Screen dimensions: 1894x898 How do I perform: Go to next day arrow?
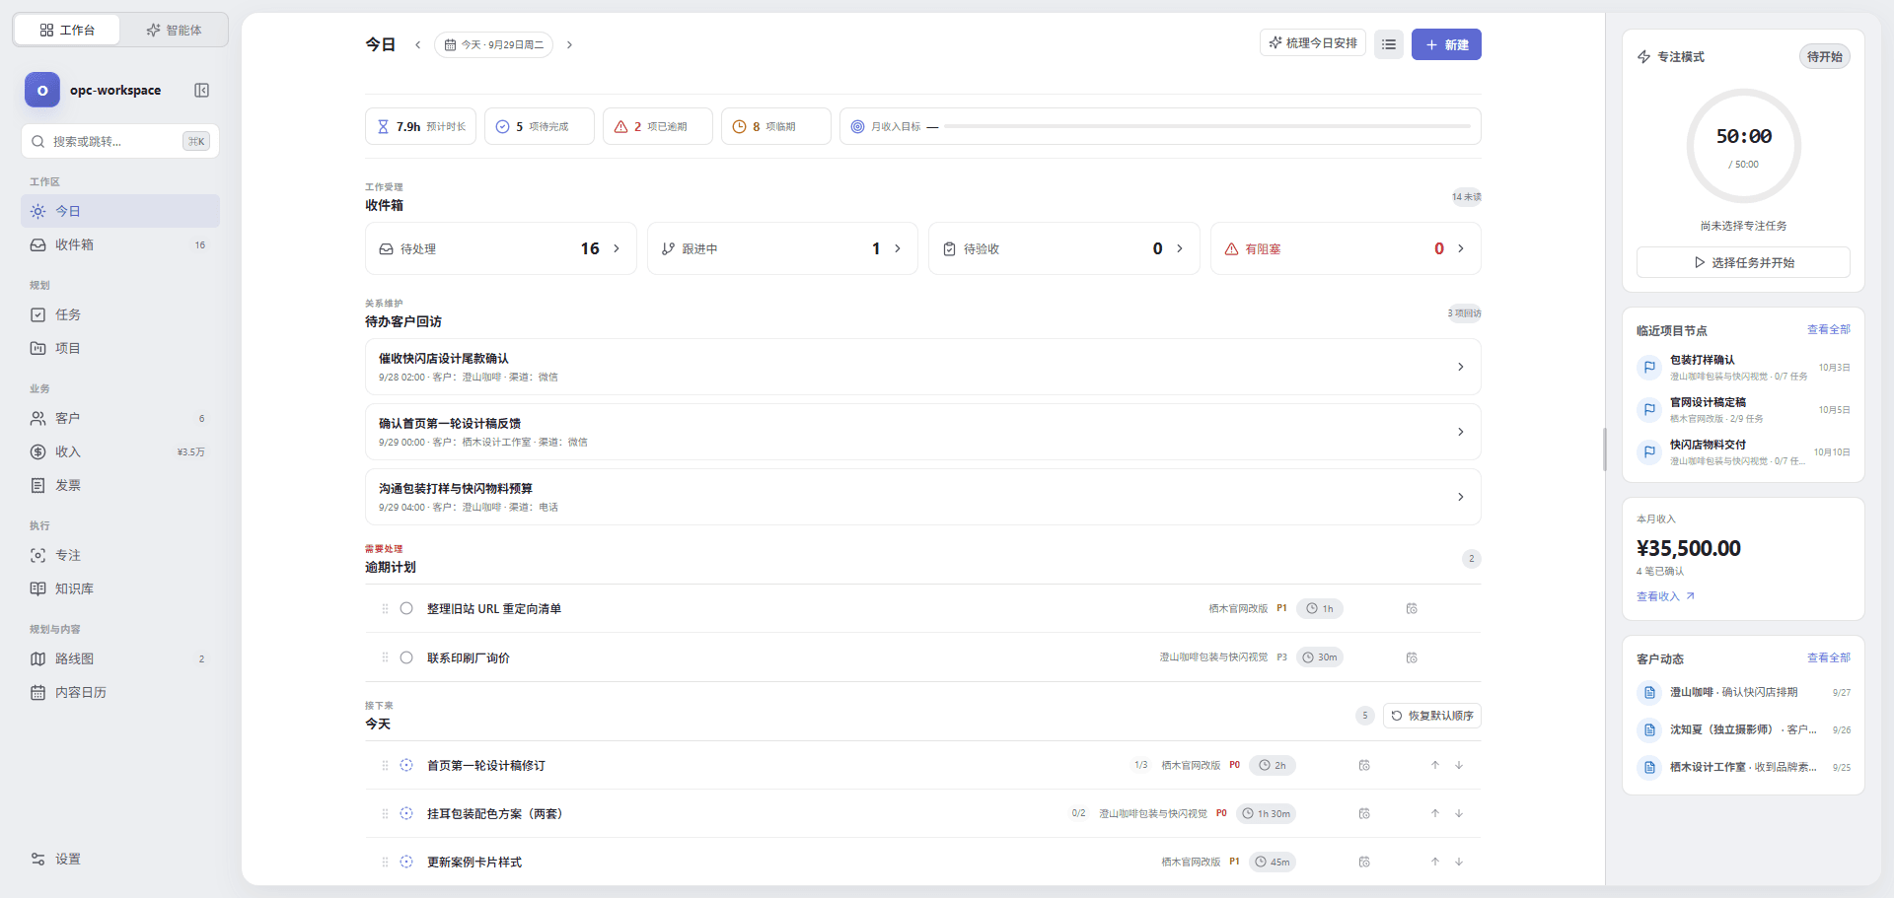coord(569,44)
